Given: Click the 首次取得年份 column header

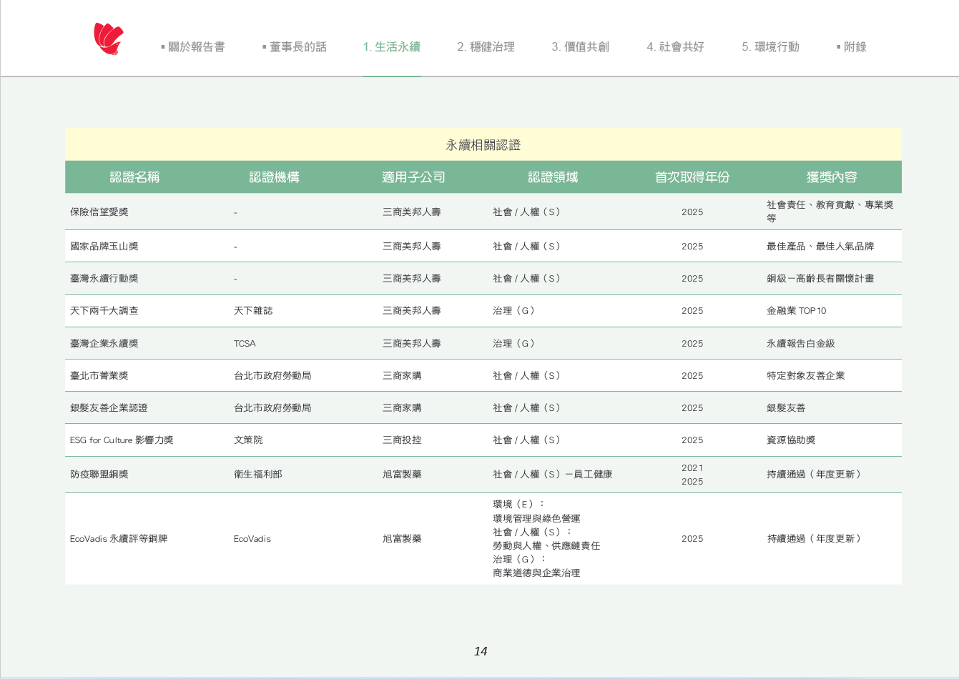Looking at the screenshot, I should 692,177.
